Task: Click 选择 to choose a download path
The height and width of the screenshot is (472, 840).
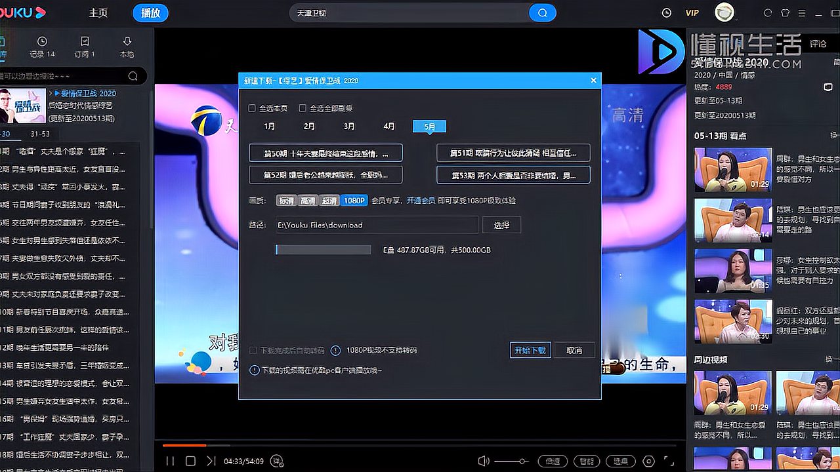Action: (x=501, y=225)
